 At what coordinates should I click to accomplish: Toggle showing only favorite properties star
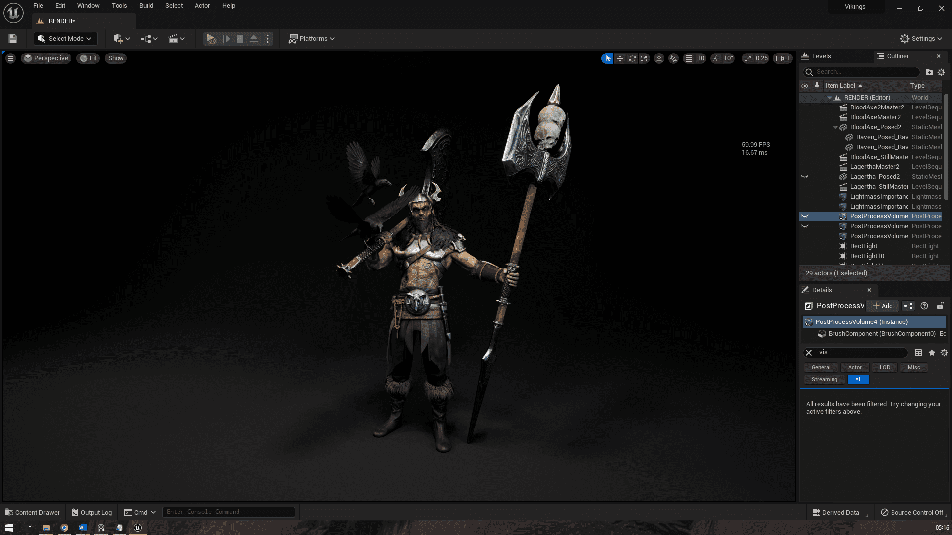pos(932,353)
